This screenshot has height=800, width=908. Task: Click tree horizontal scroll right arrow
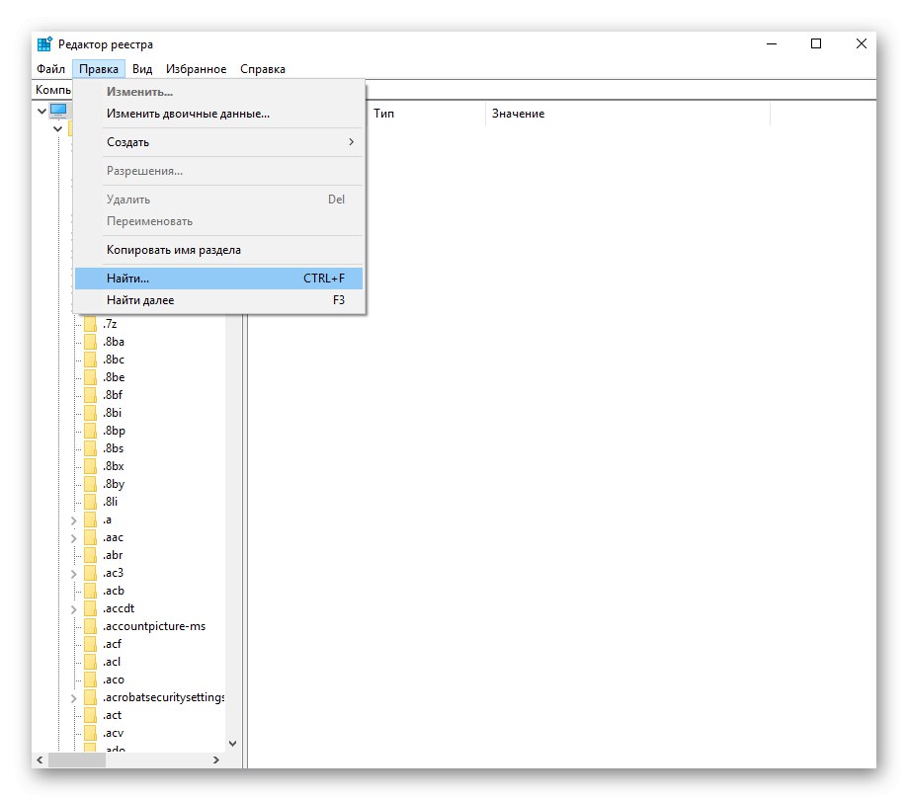(x=216, y=760)
